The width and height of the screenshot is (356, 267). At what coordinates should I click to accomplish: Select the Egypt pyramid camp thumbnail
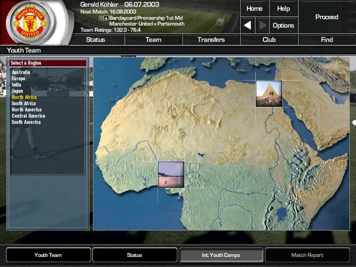[269, 93]
